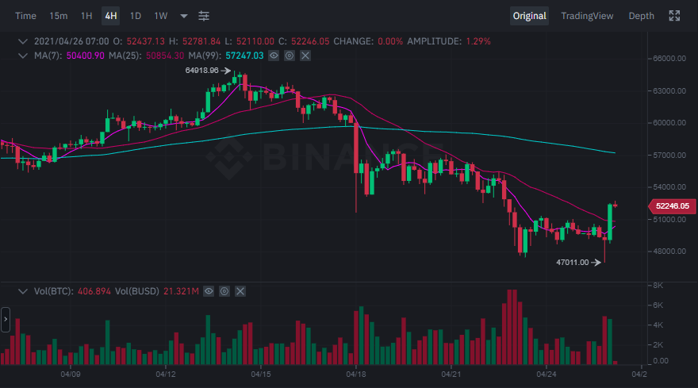Collapse the MA indicator legend
Viewport: 698px width, 388px height.
click(x=21, y=56)
